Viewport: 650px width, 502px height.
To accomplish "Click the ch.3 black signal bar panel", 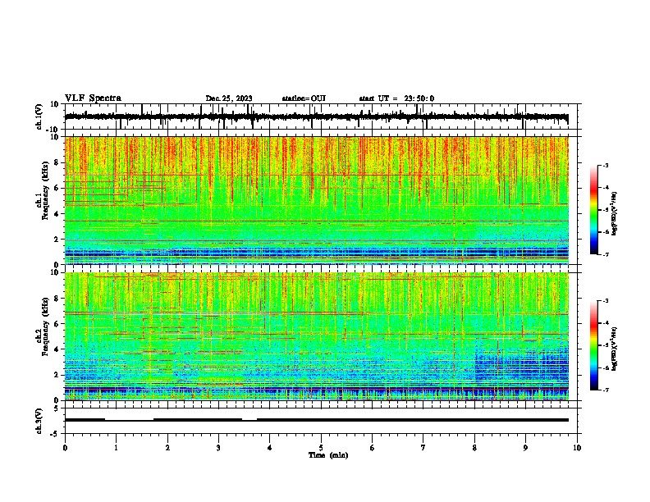I will pos(323,421).
